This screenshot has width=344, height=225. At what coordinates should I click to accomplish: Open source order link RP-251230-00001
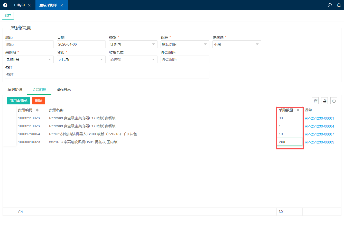[319, 118]
